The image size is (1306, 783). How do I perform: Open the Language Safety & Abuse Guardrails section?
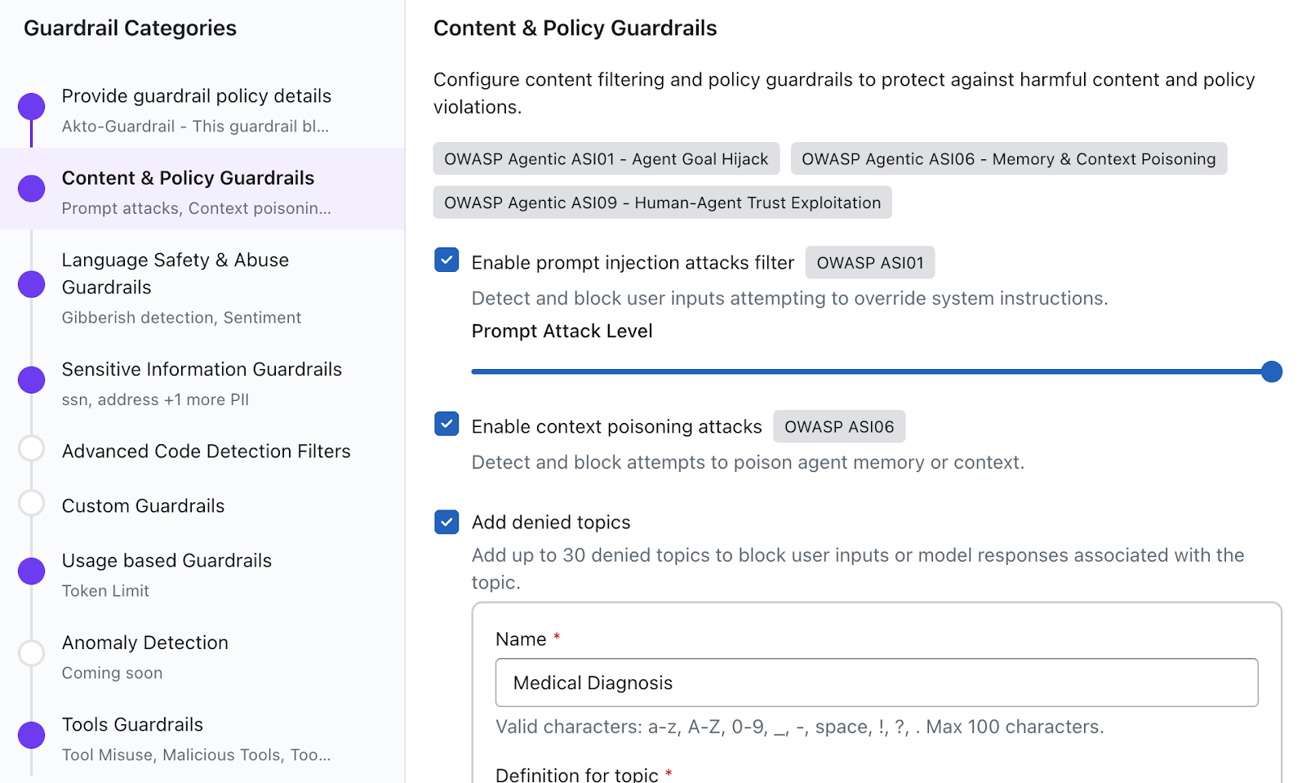click(x=175, y=274)
